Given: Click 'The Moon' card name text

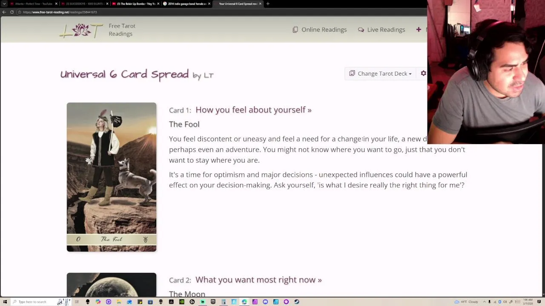Looking at the screenshot, I should point(187,294).
